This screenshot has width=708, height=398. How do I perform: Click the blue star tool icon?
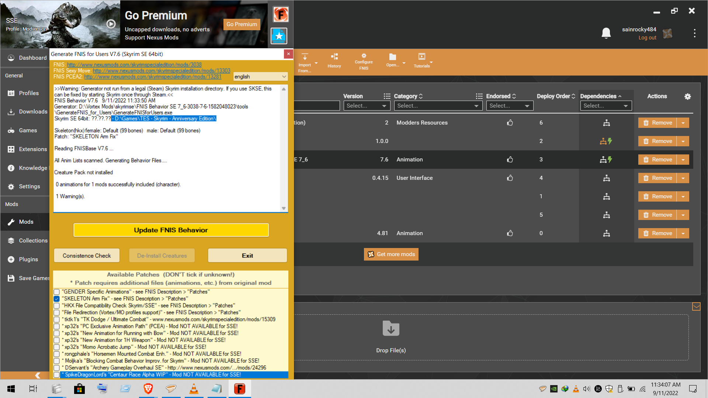point(279,36)
